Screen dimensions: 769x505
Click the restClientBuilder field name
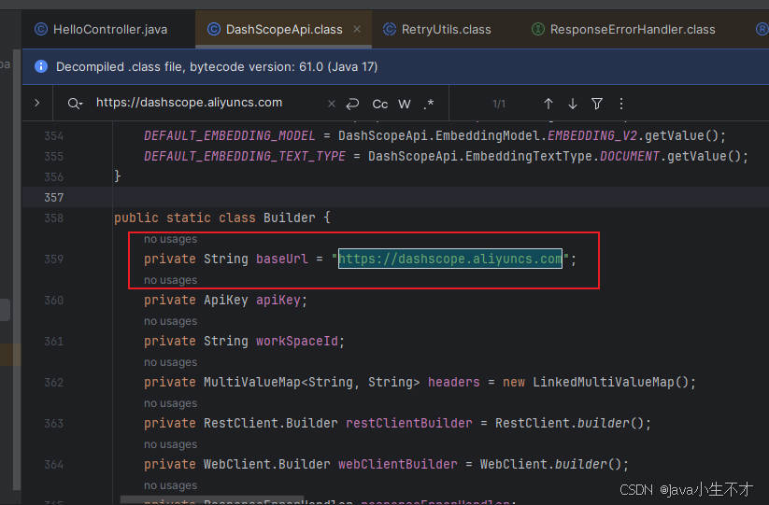point(409,423)
